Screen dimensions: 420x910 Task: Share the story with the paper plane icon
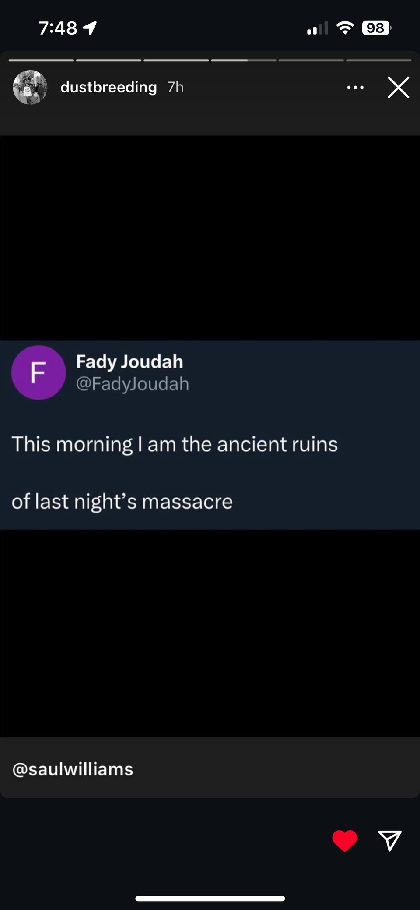pos(389,840)
